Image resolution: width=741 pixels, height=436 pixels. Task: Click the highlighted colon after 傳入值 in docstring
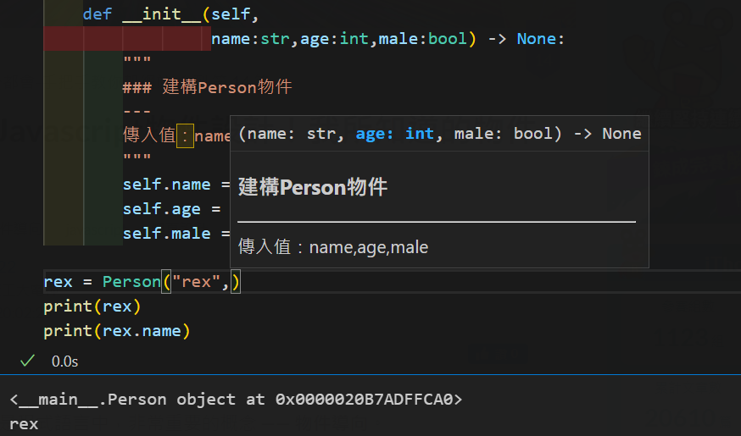coord(185,135)
